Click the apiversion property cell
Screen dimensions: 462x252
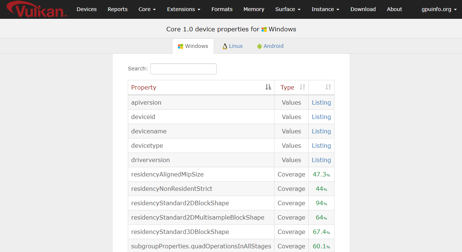[x=201, y=102]
